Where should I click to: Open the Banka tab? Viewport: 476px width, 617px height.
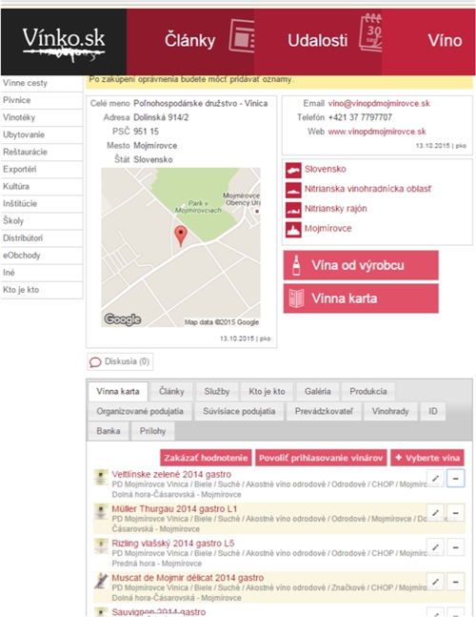click(x=109, y=431)
